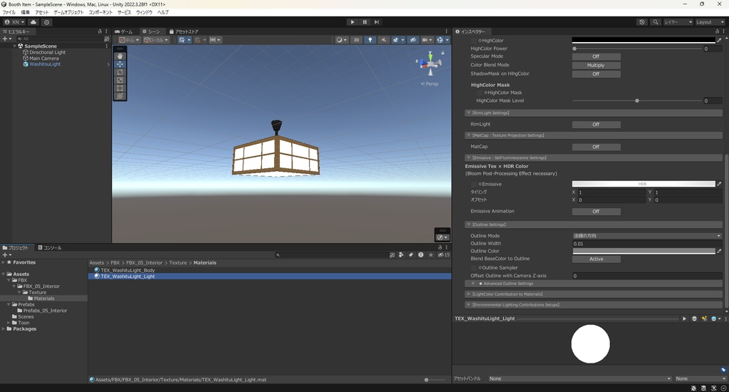Open the ローカル handle rotation dropdown
The image size is (729, 392).
click(156, 40)
